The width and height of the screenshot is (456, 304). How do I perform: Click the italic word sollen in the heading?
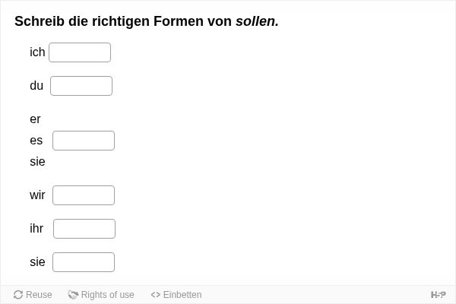(255, 21)
